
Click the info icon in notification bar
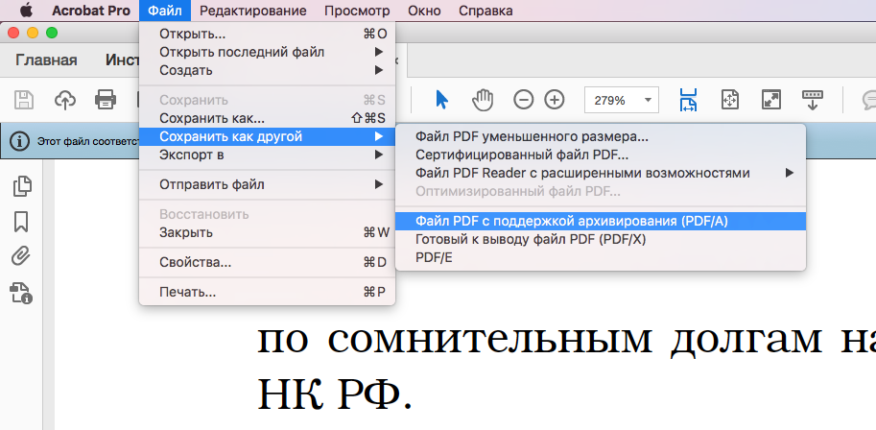click(19, 141)
